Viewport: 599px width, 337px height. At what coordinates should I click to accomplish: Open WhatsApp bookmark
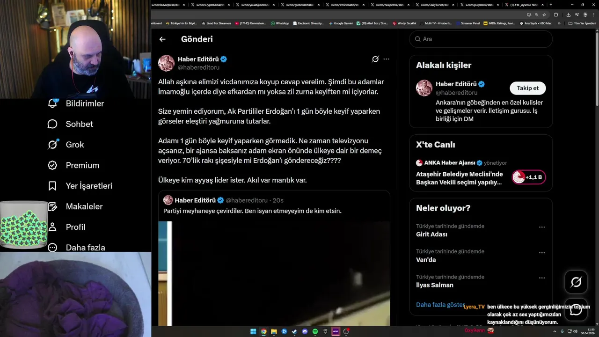pyautogui.click(x=280, y=23)
